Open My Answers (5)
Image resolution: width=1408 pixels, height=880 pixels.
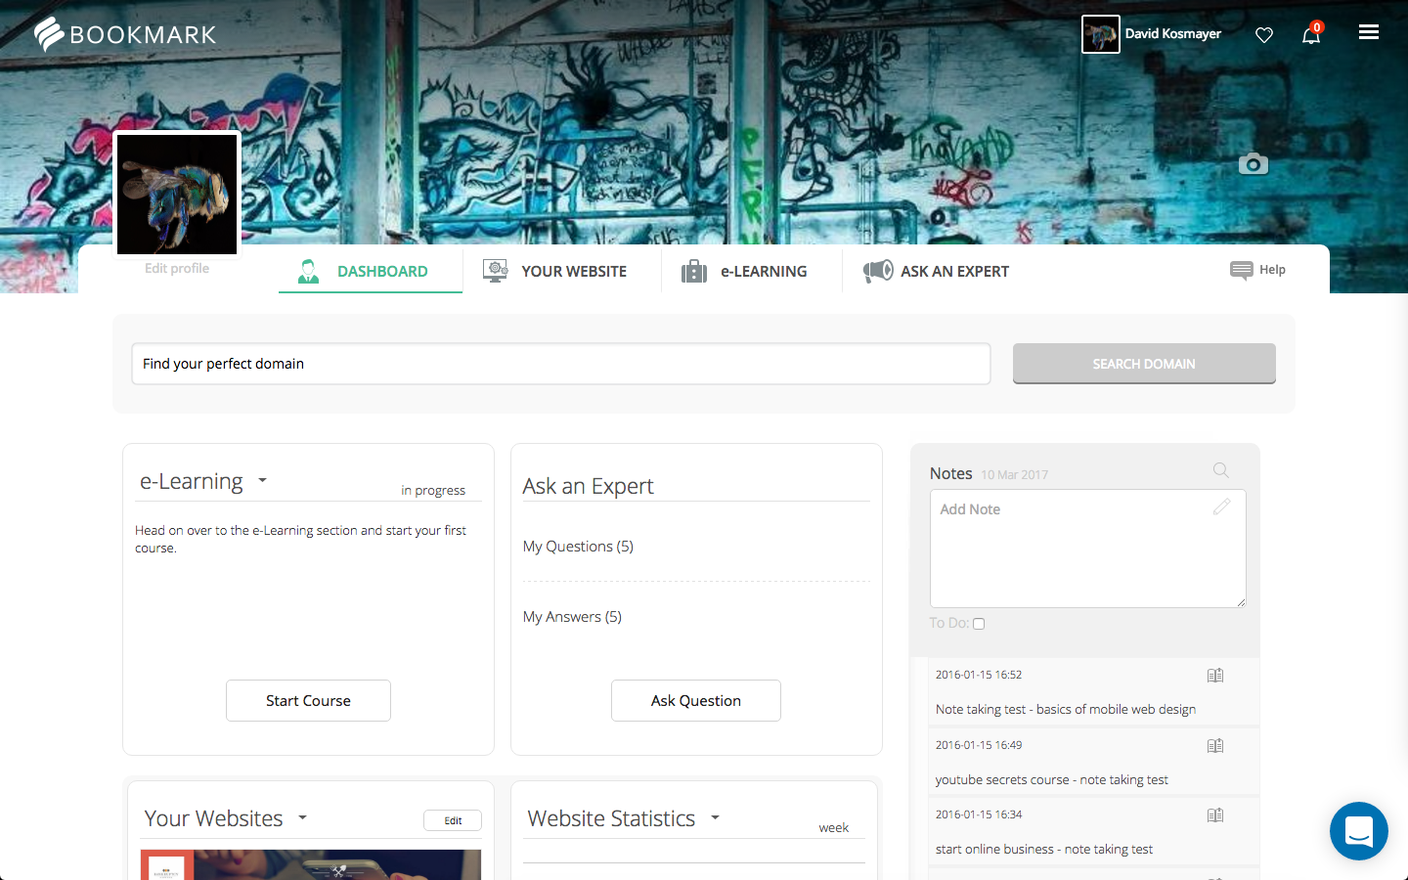[x=572, y=617]
